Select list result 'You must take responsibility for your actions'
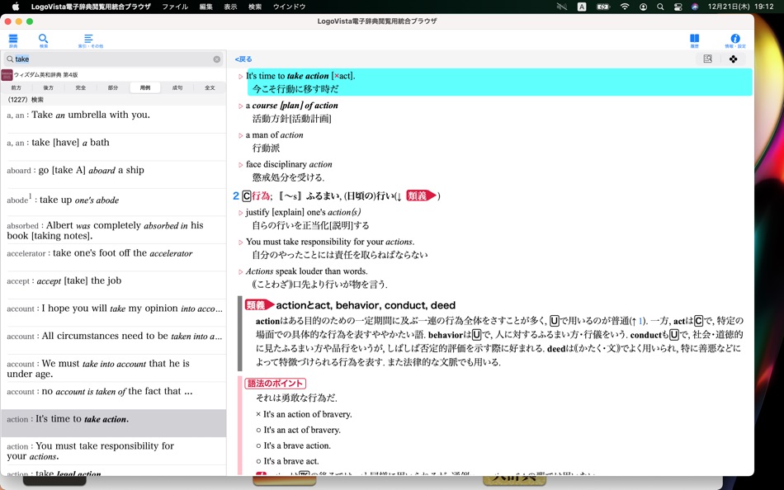The height and width of the screenshot is (490, 784). [x=114, y=451]
